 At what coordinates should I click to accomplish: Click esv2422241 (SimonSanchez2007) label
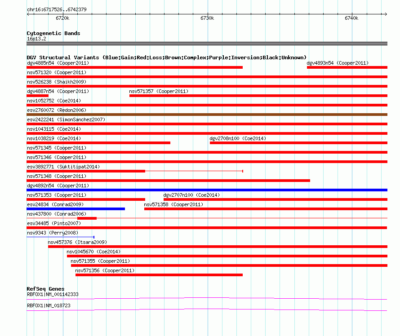(x=66, y=119)
